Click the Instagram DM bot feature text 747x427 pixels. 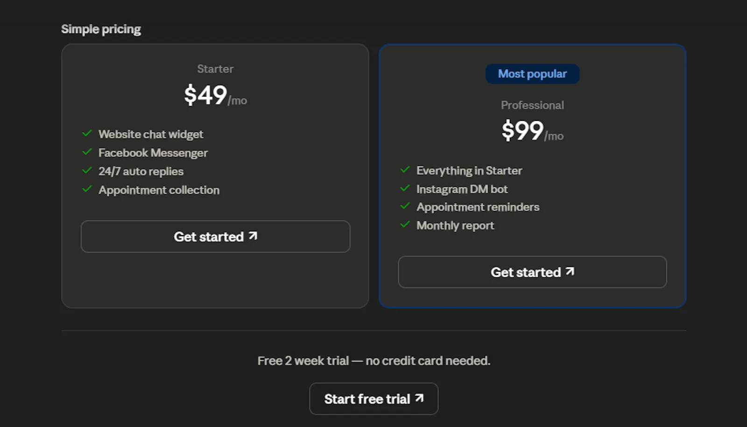(x=462, y=189)
